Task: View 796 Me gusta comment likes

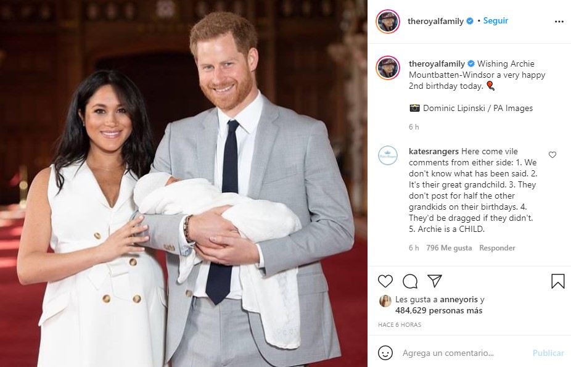Action: 449,248
